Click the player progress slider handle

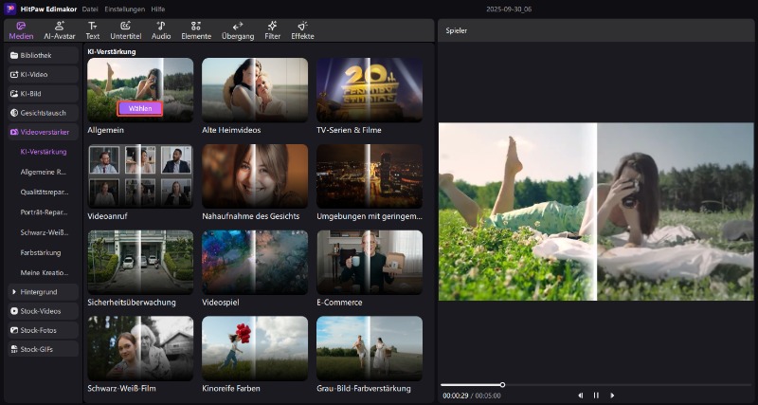click(502, 384)
